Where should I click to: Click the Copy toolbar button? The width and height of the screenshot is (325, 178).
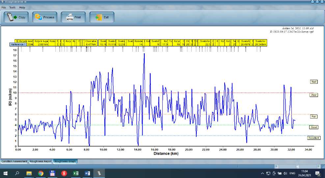[16, 17]
